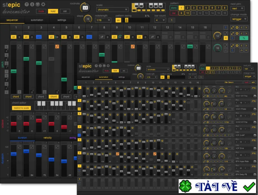Toggle the hold button
Image resolution: width=258 pixels, height=195 pixels.
[53, 11]
